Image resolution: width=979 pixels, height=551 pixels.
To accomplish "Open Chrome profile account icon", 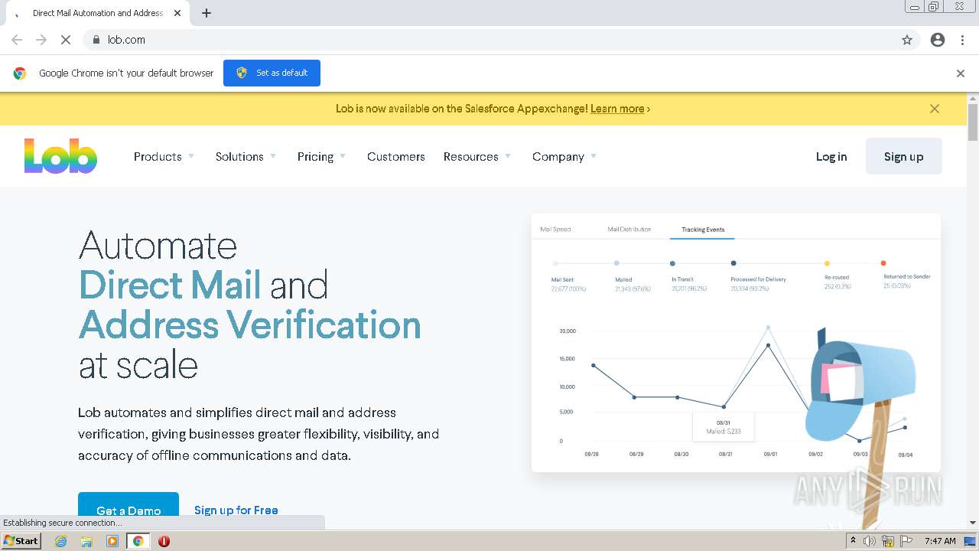I will (938, 40).
